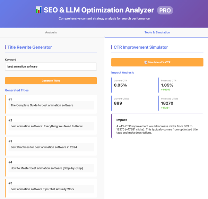Click the Projected CTR label
This screenshot has width=208, height=199.
click(x=168, y=80)
